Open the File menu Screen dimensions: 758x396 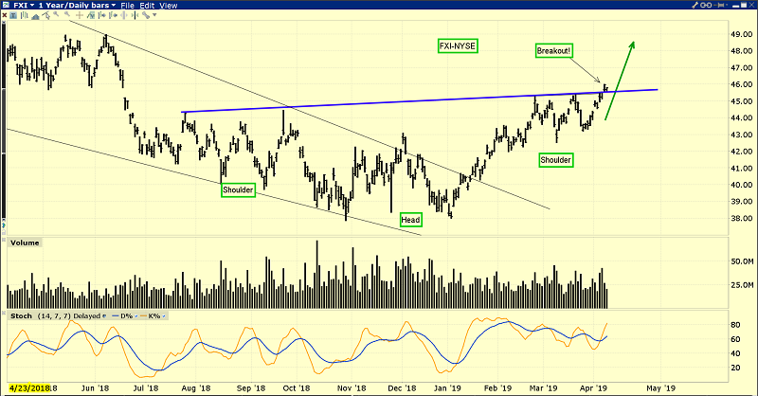pyautogui.click(x=128, y=6)
